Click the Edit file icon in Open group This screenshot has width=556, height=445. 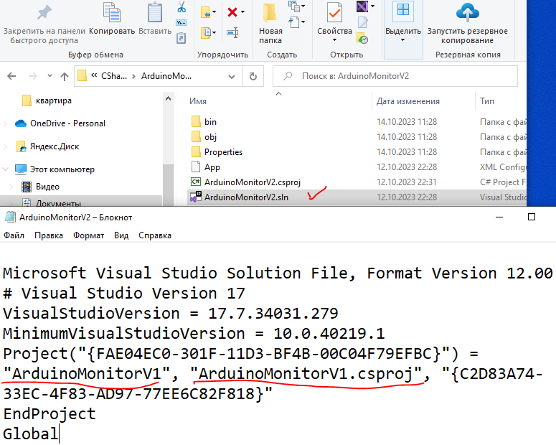362,22
